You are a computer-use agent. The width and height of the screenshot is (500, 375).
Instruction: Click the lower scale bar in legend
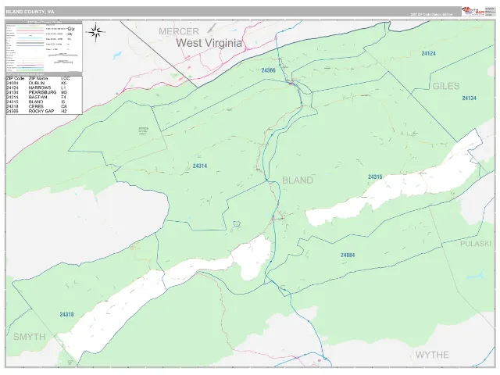[63, 62]
